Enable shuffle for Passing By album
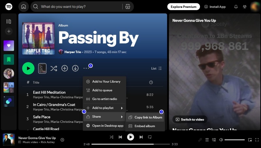The height and width of the screenshot is (148, 261). point(54,68)
